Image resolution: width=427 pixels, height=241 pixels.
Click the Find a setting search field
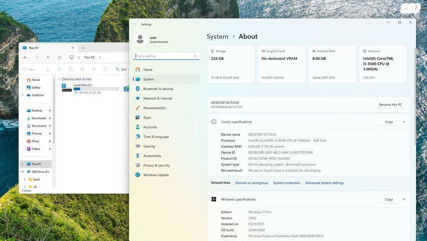[166, 56]
